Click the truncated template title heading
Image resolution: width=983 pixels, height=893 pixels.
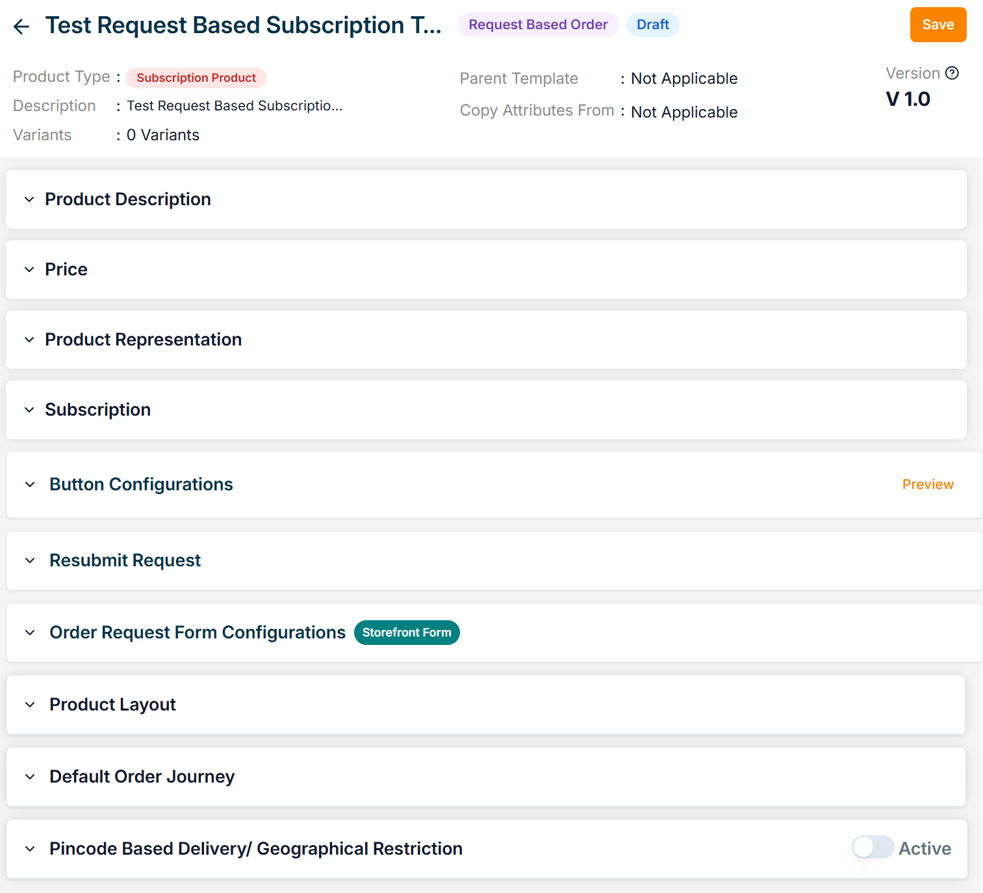[x=243, y=25]
